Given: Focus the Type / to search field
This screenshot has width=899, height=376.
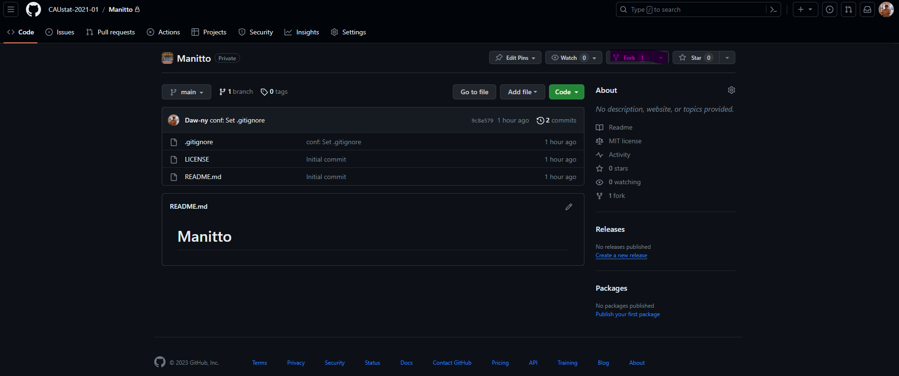Looking at the screenshot, I should pyautogui.click(x=691, y=9).
